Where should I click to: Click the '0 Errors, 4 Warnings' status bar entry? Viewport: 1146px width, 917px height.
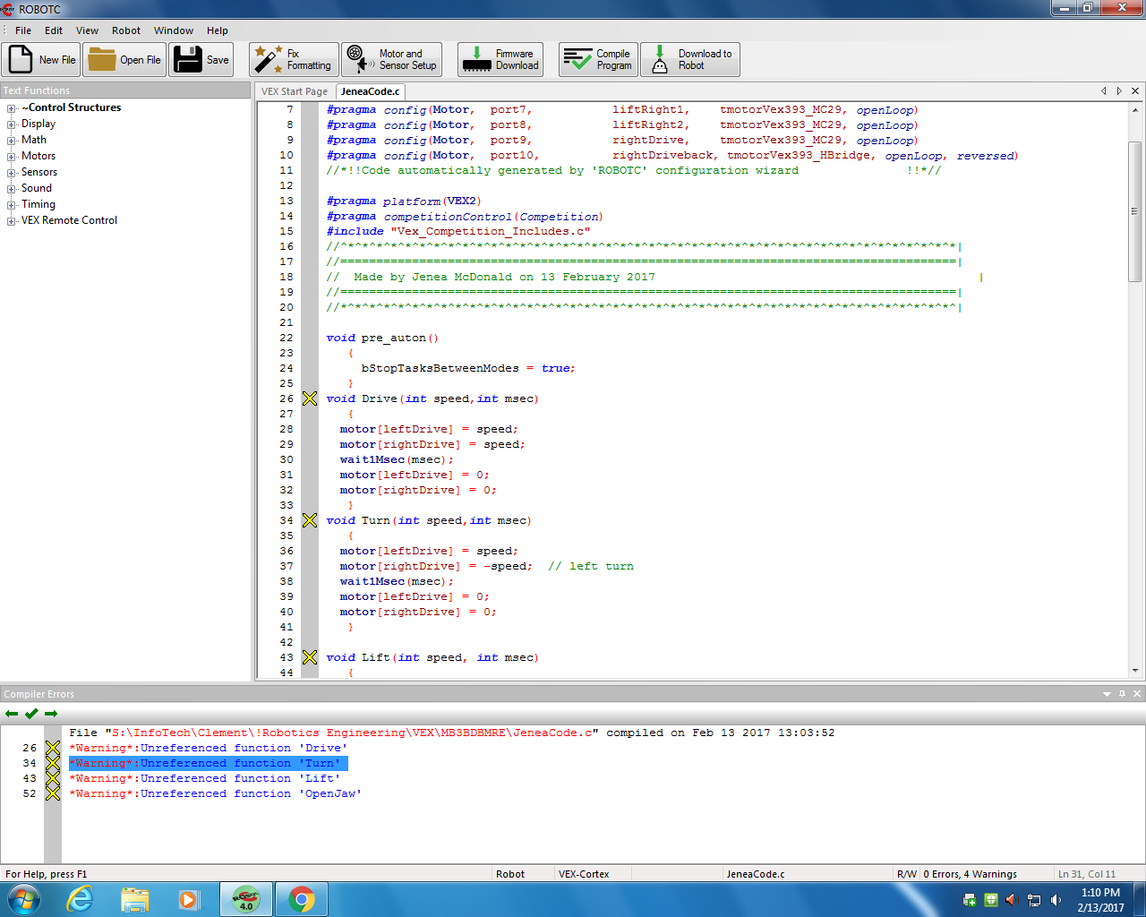(x=970, y=874)
